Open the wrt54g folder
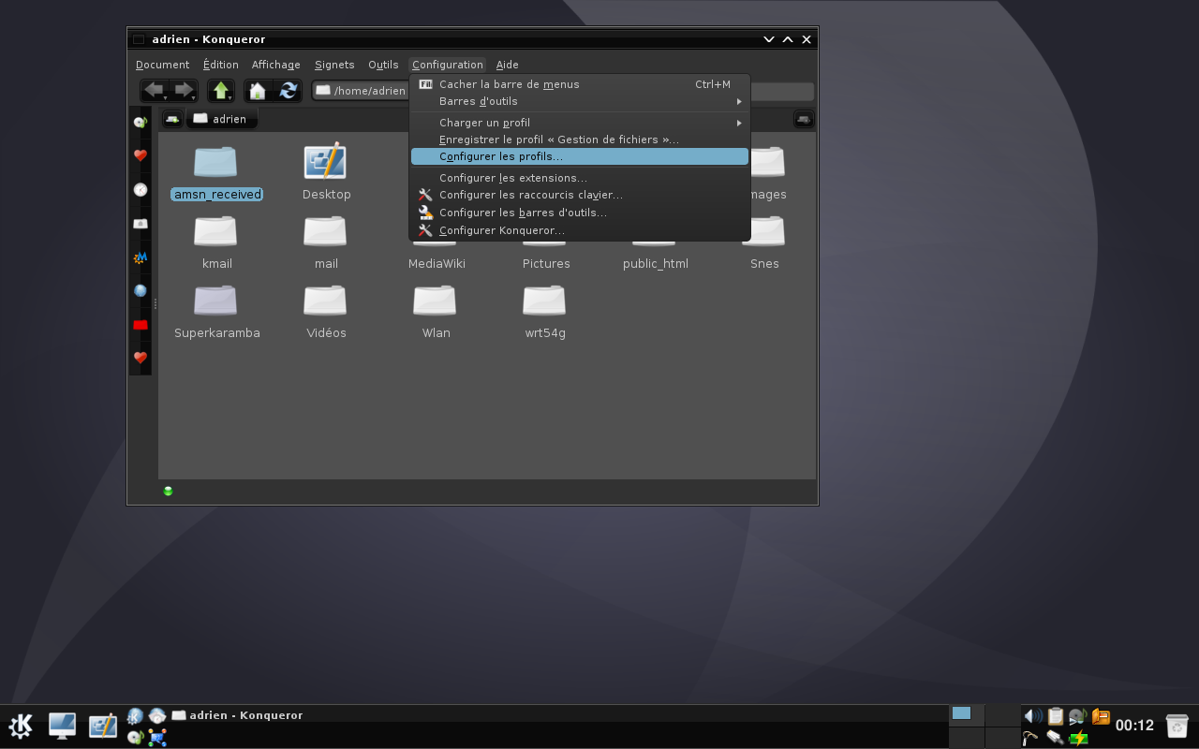The height and width of the screenshot is (749, 1199). point(545,311)
